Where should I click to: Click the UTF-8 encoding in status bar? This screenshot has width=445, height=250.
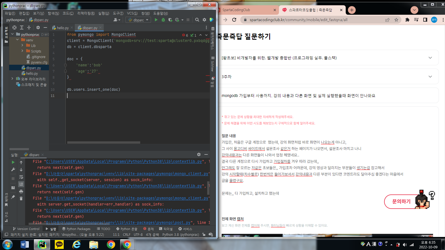pos(138,234)
